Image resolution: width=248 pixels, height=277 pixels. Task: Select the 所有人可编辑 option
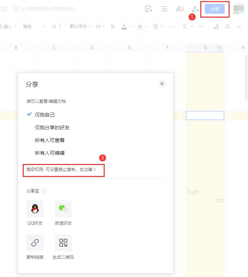coord(50,153)
